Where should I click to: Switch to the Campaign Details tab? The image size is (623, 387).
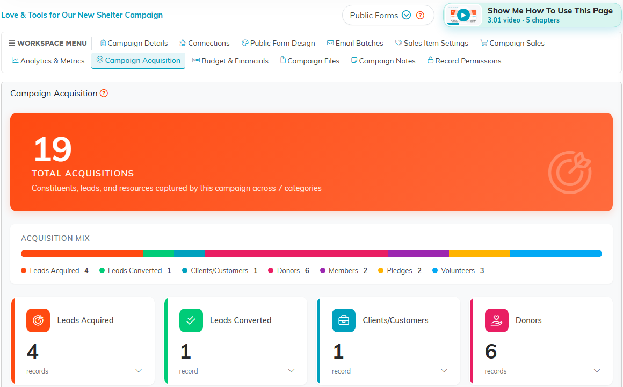(134, 43)
